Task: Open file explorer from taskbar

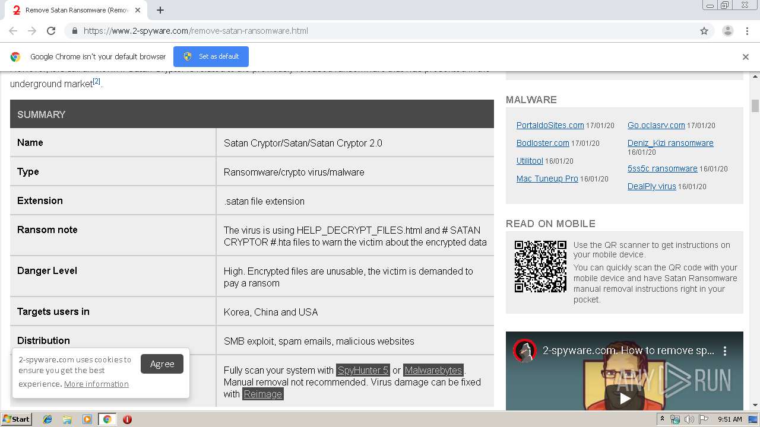Action: (x=67, y=419)
